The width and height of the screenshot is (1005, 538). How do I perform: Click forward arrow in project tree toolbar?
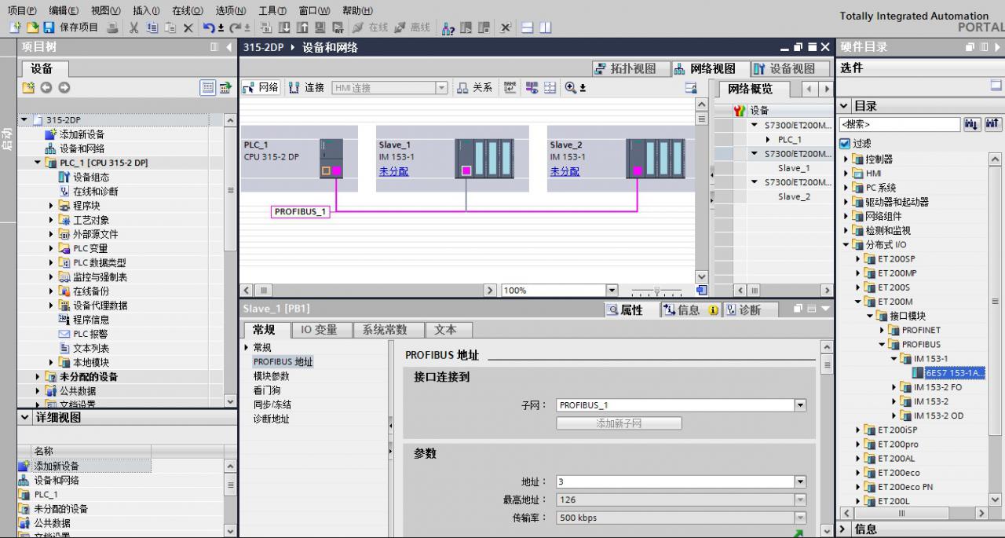pos(64,88)
